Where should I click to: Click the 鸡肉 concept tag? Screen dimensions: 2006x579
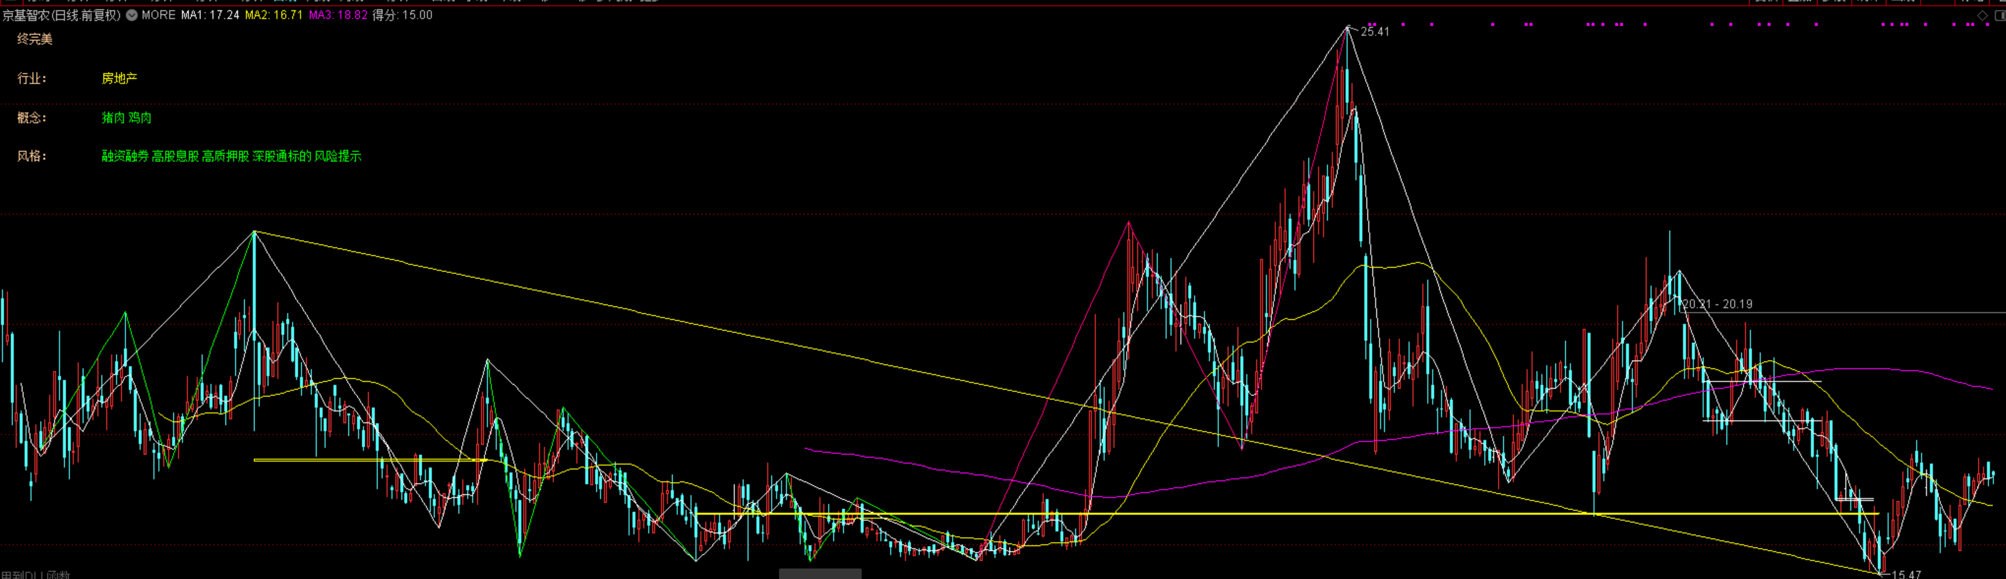(x=140, y=117)
